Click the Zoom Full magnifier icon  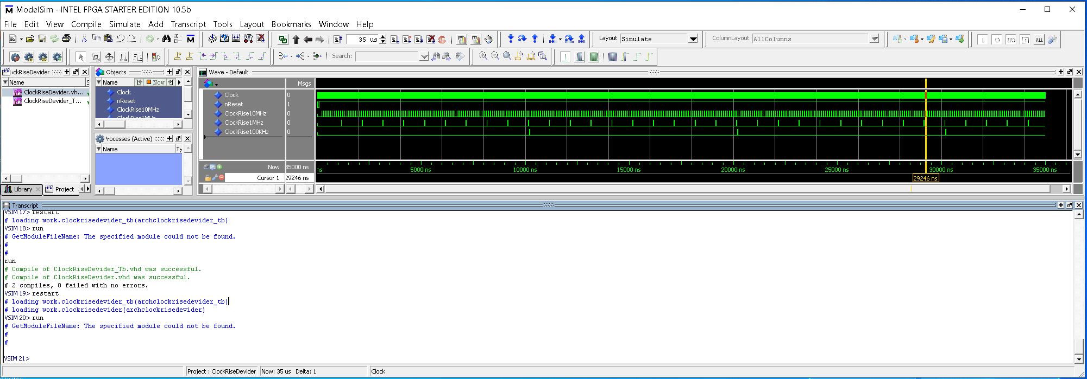[x=507, y=56]
